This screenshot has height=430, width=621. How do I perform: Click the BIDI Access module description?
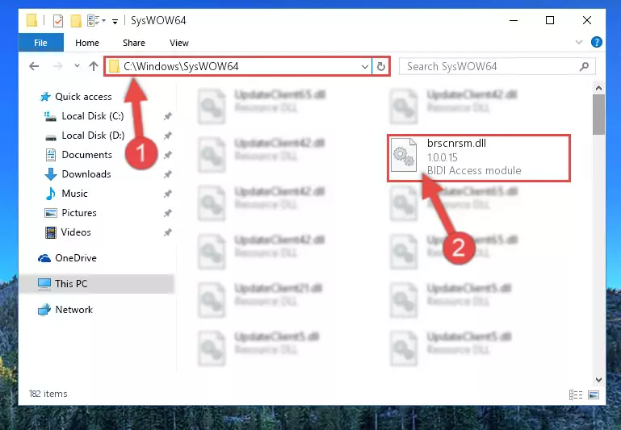474,170
